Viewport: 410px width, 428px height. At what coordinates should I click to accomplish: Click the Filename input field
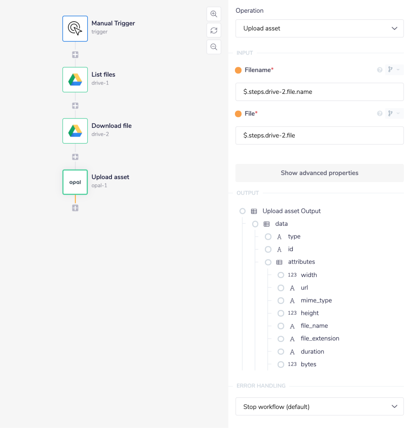coord(319,92)
